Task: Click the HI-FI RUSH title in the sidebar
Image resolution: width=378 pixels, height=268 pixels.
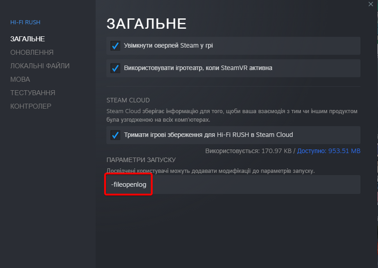Action: coord(26,22)
